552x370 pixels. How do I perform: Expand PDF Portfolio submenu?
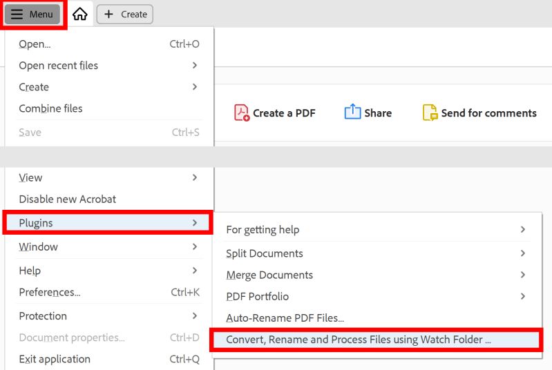[377, 296]
